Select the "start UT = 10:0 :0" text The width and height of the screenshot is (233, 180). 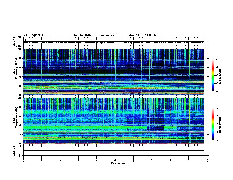[142, 35]
